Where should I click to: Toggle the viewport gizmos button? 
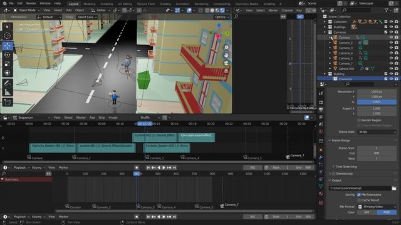[x=177, y=11]
